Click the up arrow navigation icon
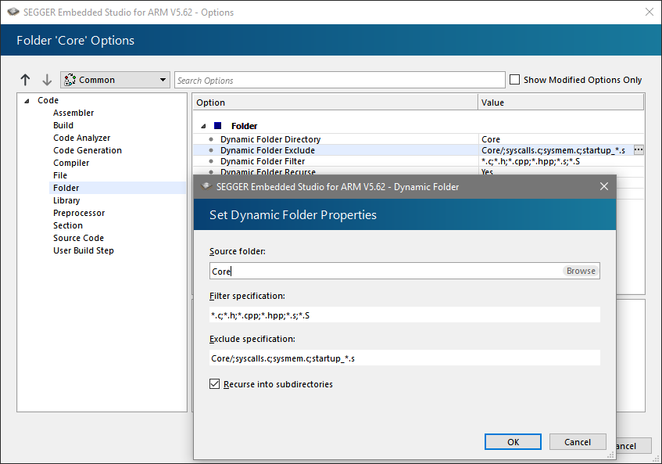This screenshot has height=464, width=662. 25,80
